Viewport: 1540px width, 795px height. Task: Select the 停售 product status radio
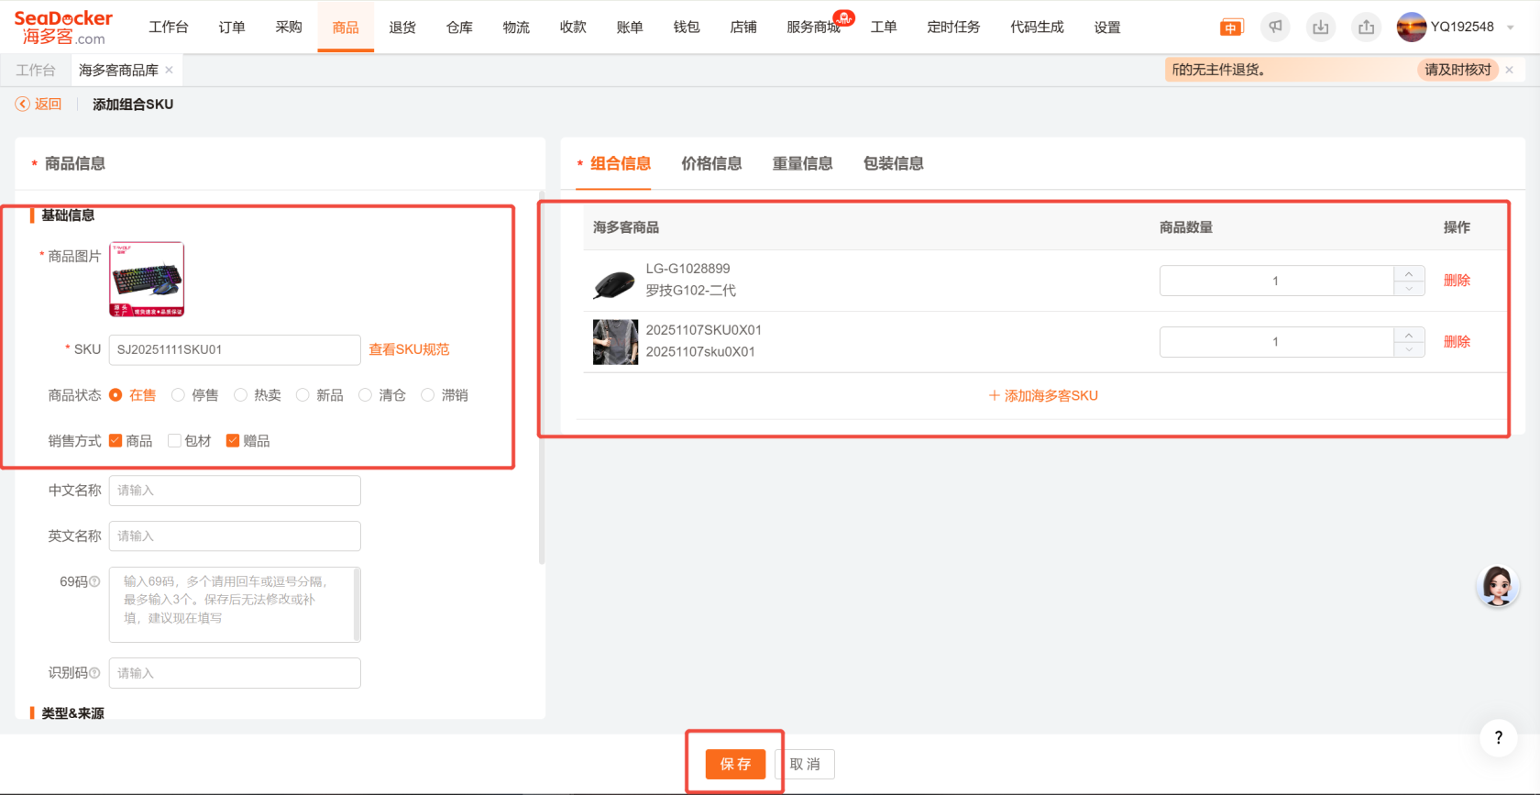pyautogui.click(x=179, y=395)
